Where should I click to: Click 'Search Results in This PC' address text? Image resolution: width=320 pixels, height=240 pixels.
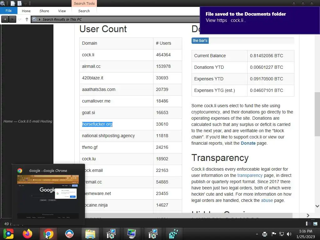click(62, 19)
